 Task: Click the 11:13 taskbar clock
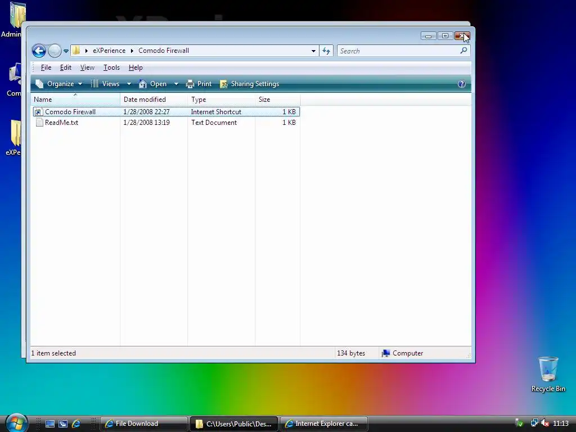tap(561, 423)
